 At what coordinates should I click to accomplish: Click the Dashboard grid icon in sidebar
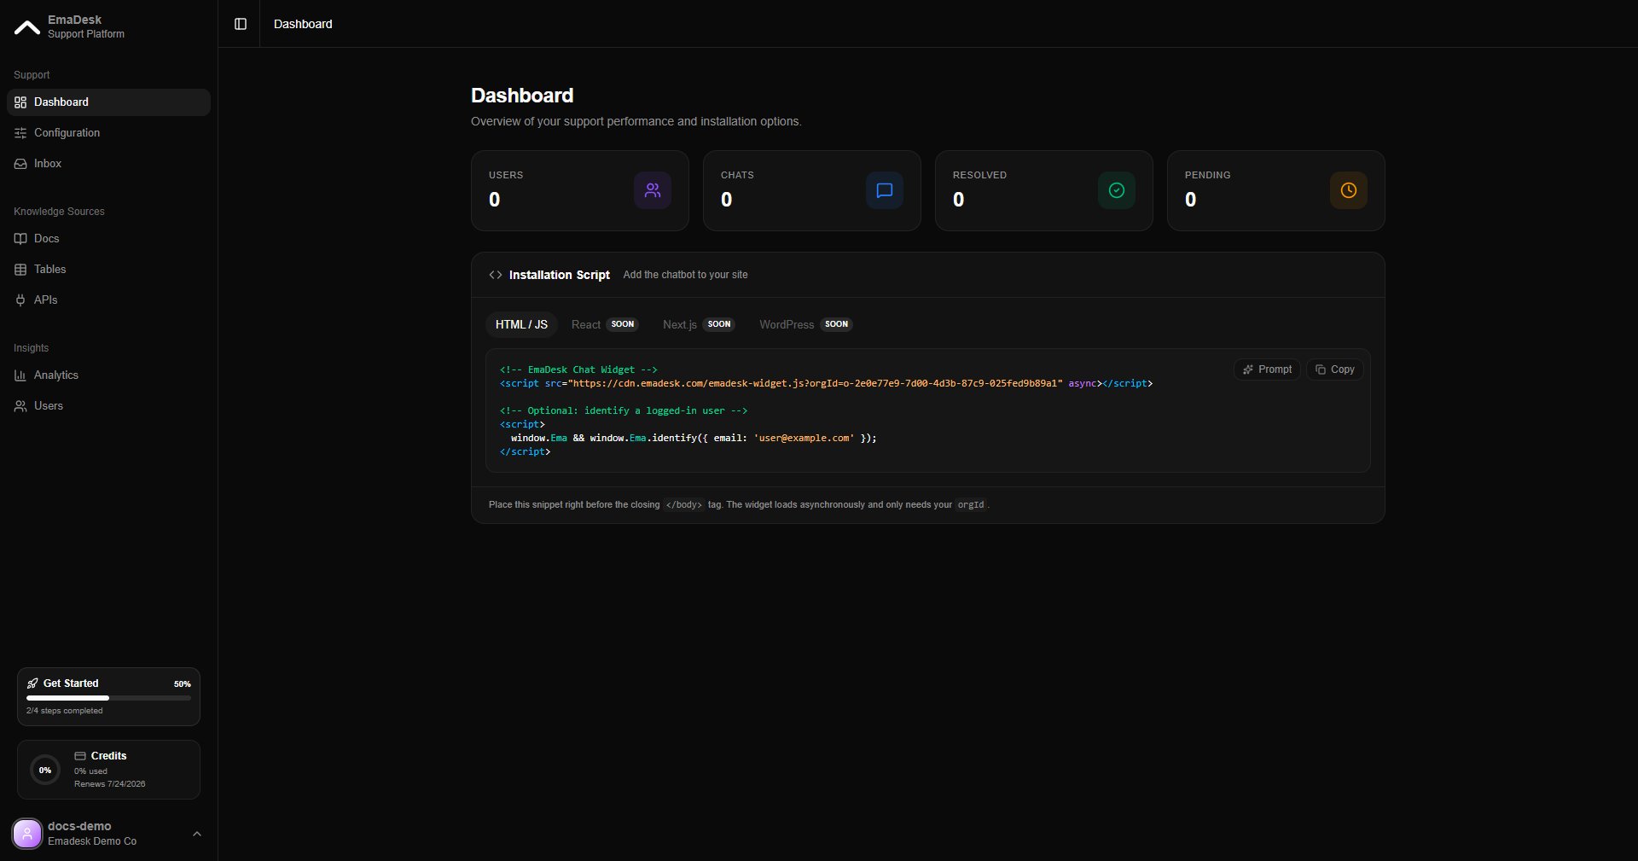click(20, 102)
